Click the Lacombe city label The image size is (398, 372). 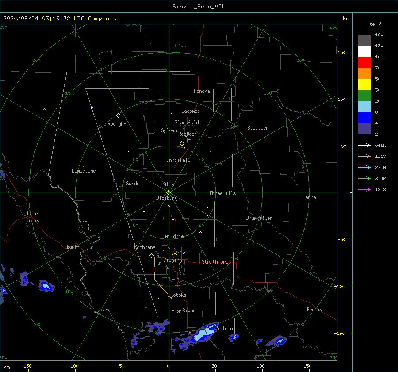coord(191,111)
